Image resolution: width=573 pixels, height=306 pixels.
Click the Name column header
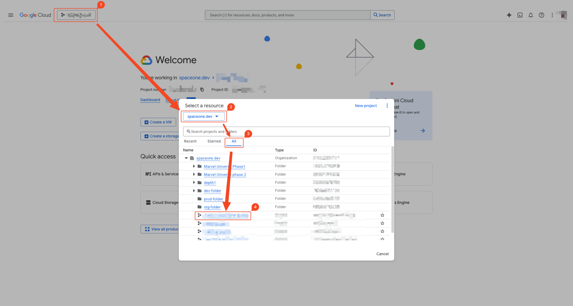point(188,150)
